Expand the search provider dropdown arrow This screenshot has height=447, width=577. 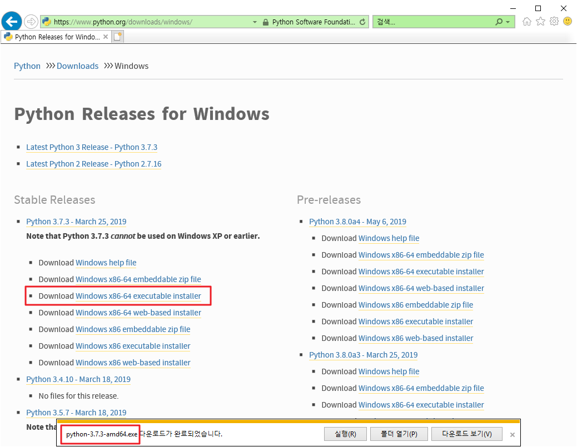tap(508, 22)
